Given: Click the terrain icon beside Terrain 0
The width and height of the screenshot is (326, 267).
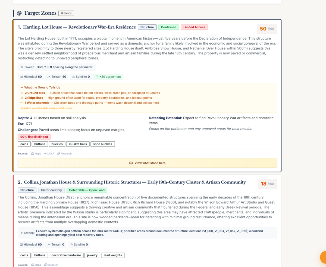Looking at the screenshot, I should tap(49, 245).
